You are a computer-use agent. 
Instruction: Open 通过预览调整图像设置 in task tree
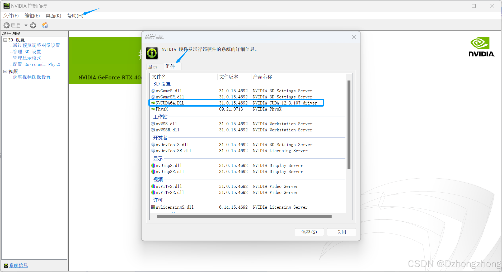pos(36,45)
